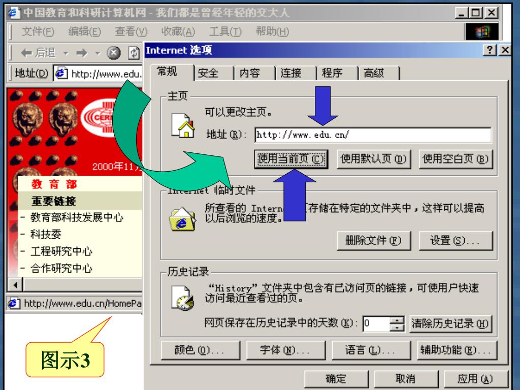Confirm with the 确定 button
Image resolution: width=520 pixels, height=390 pixels.
336,379
